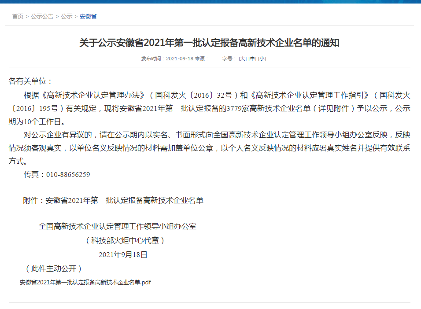
Task: Set font size to 大 (large)
Action: [243, 59]
